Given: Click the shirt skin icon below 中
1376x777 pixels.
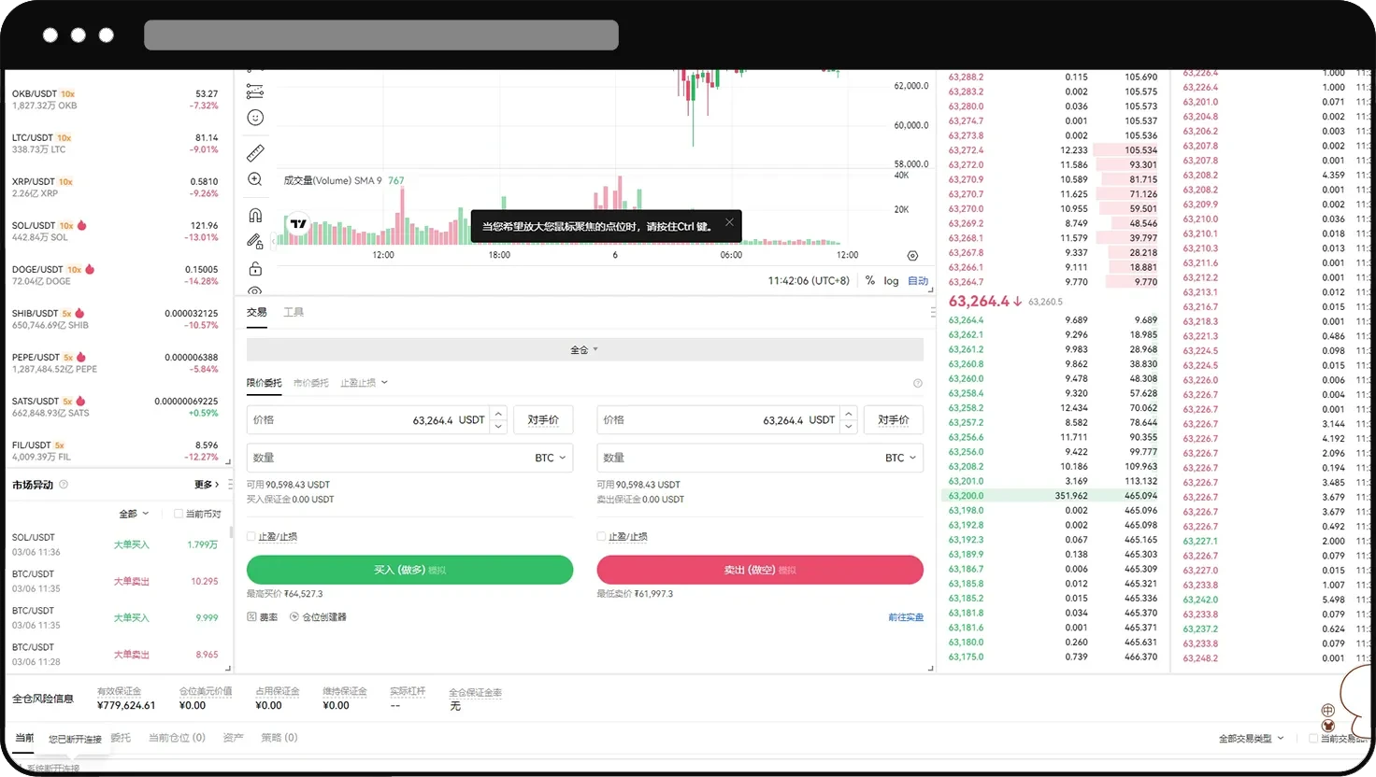Looking at the screenshot, I should [1327, 726].
